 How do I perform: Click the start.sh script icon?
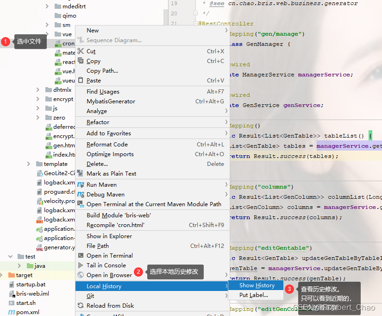click(12, 303)
